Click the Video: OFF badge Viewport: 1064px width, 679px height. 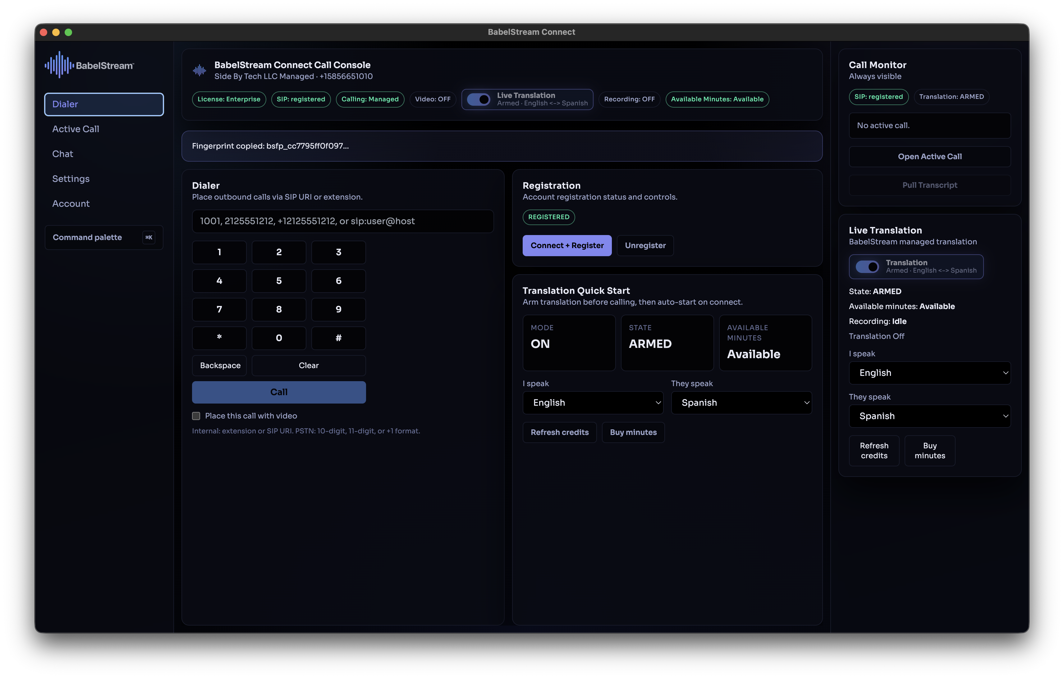[x=433, y=99]
